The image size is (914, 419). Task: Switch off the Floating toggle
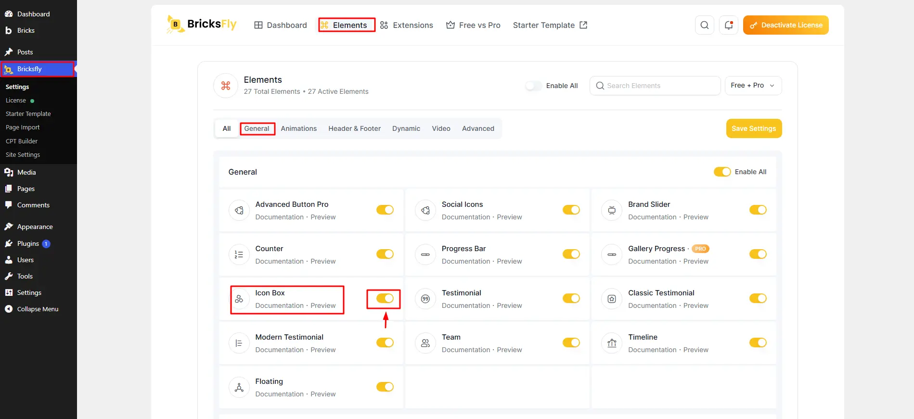385,387
